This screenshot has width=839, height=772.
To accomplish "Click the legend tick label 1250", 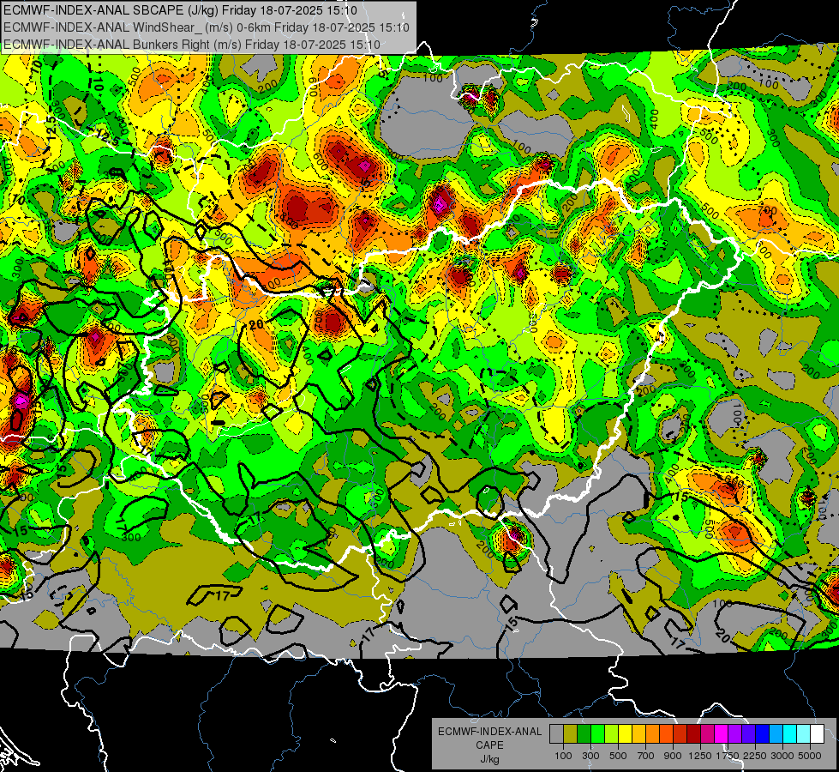I will [700, 756].
